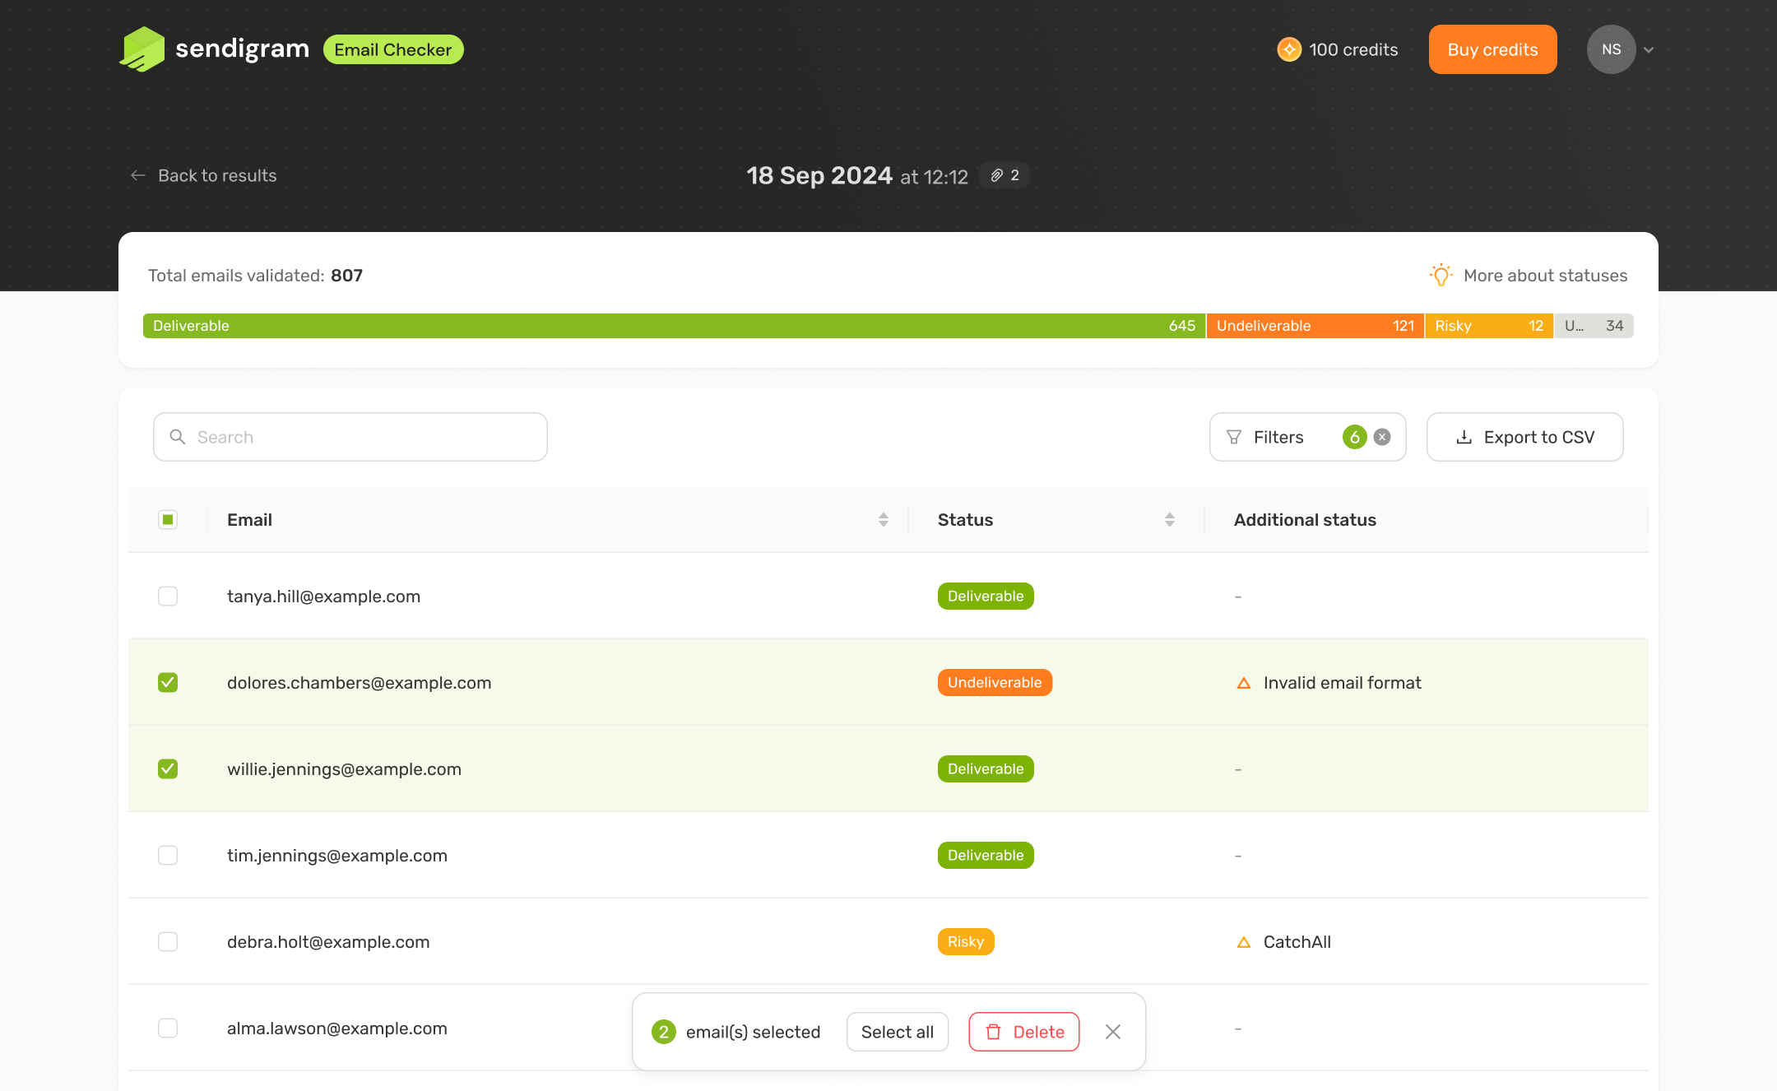Screen dimensions: 1777x1091
Task: Uncheck the dolores.chambers@example.com checkbox
Action: (x=168, y=682)
